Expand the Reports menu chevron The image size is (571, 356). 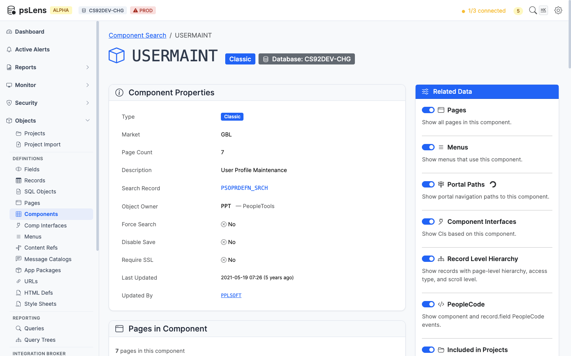coord(88,67)
